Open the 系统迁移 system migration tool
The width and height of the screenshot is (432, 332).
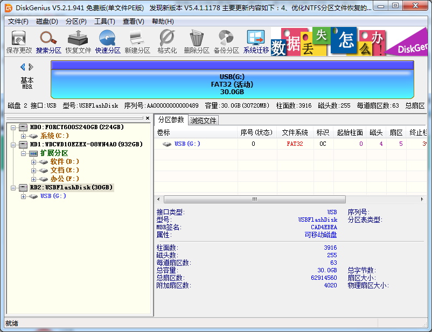(x=256, y=42)
